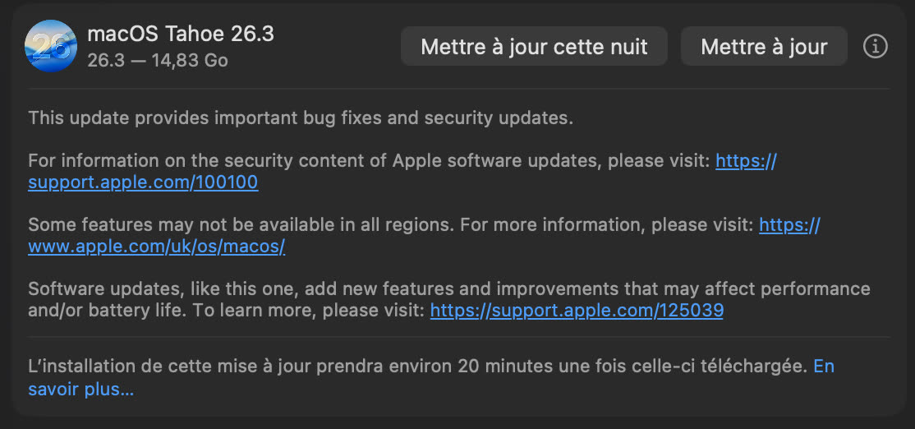Visit the apple.com/uk/os/macos link
915x429 pixels.
[156, 247]
